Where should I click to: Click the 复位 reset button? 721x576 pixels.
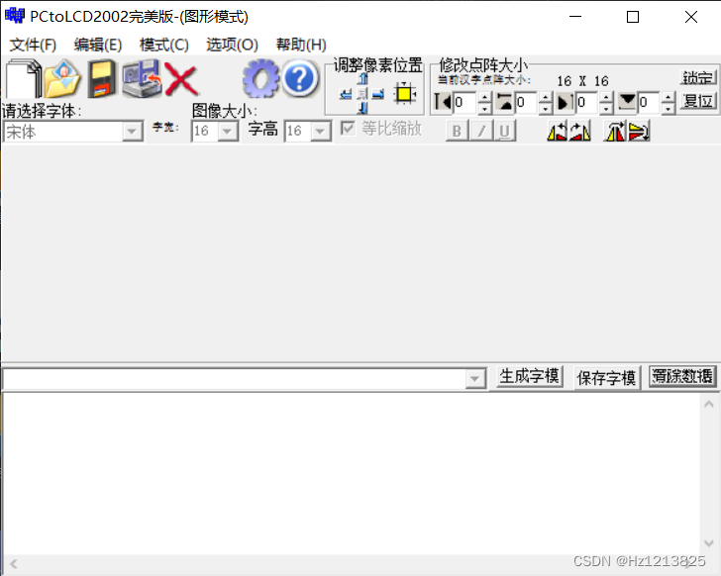click(697, 101)
